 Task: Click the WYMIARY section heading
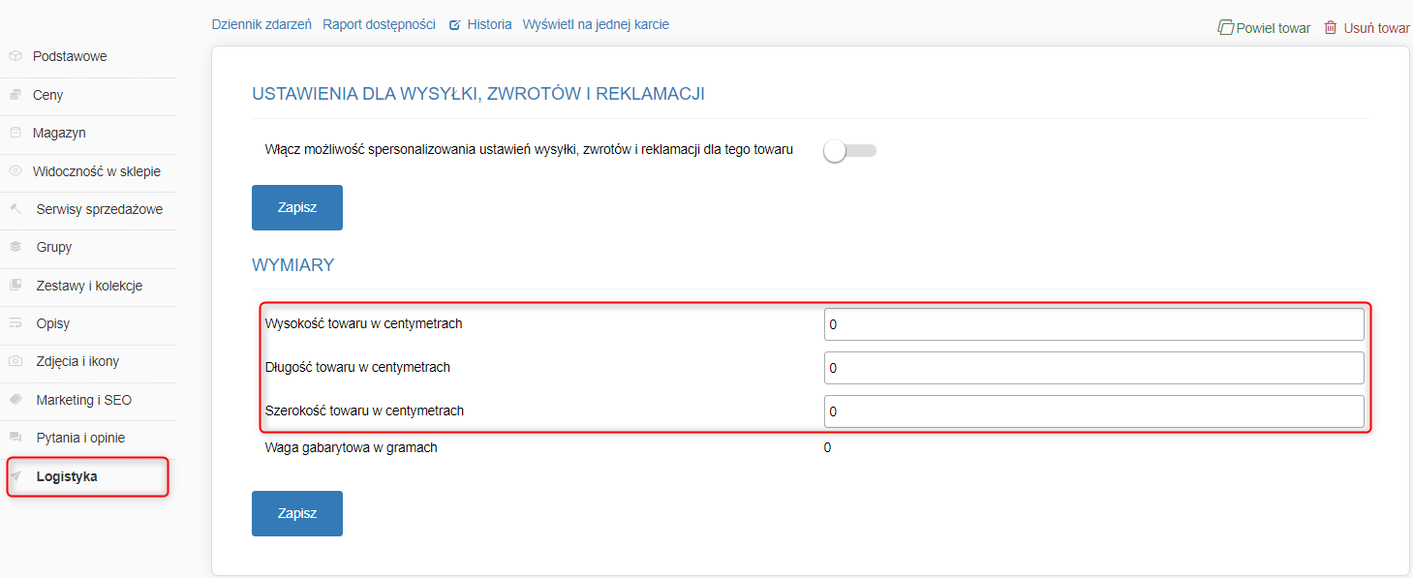pos(293,265)
